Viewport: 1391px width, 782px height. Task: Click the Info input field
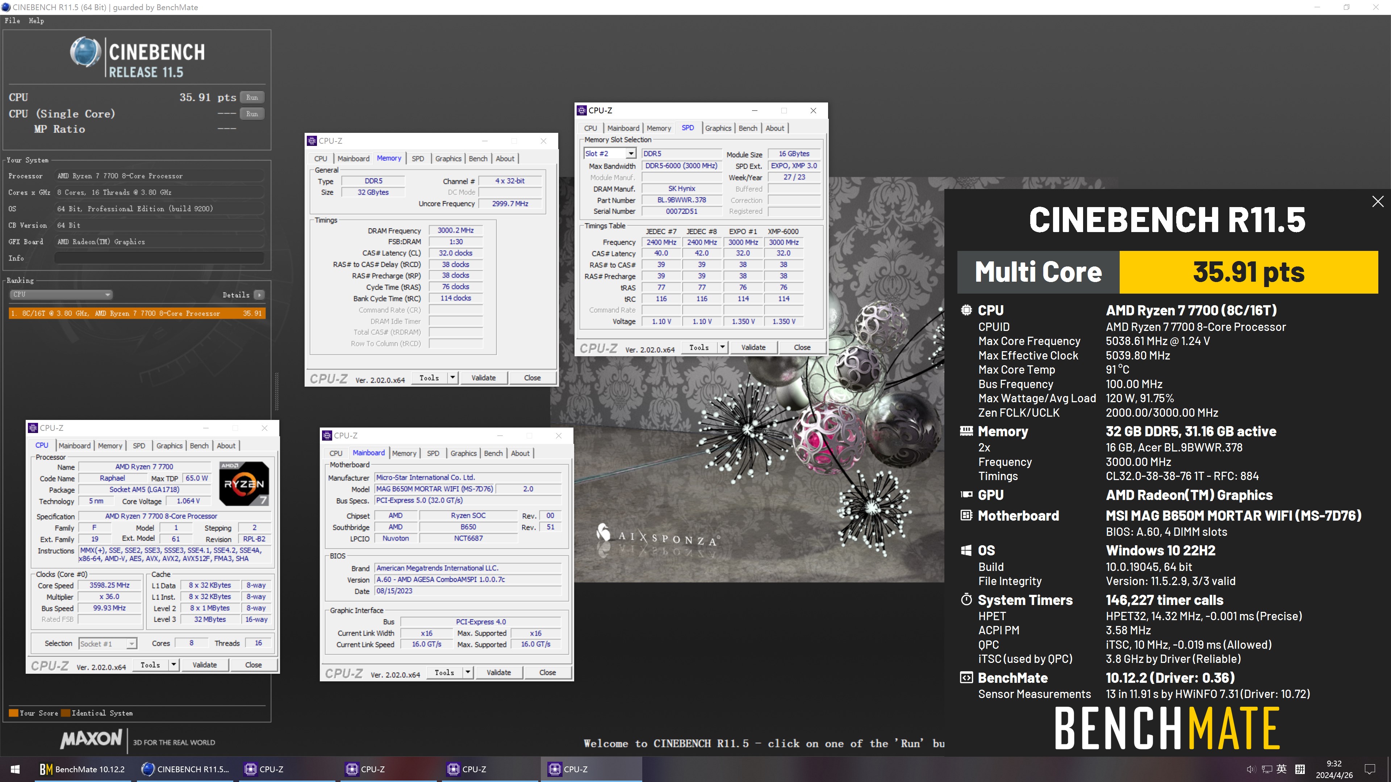159,258
